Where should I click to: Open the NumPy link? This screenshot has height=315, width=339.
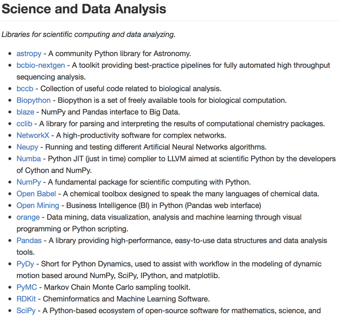(x=29, y=182)
